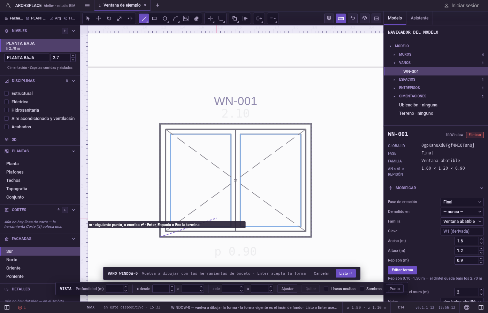Enable the Eléctrica discipline checkbox
This screenshot has width=488, height=313.
point(6,102)
